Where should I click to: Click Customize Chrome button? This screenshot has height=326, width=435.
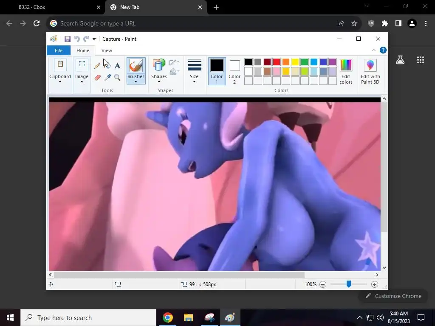393,296
